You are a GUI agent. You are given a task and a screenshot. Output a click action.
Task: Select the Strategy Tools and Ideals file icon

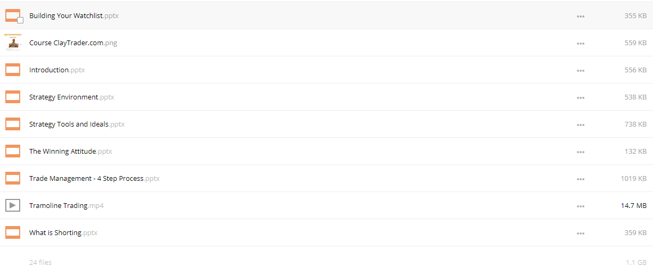click(x=13, y=124)
